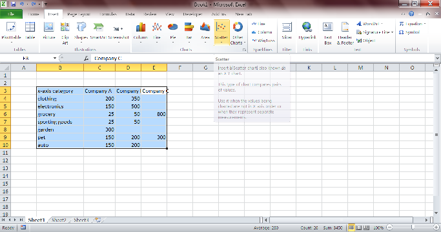
Task: Insert a Column chart
Action: [x=140, y=33]
